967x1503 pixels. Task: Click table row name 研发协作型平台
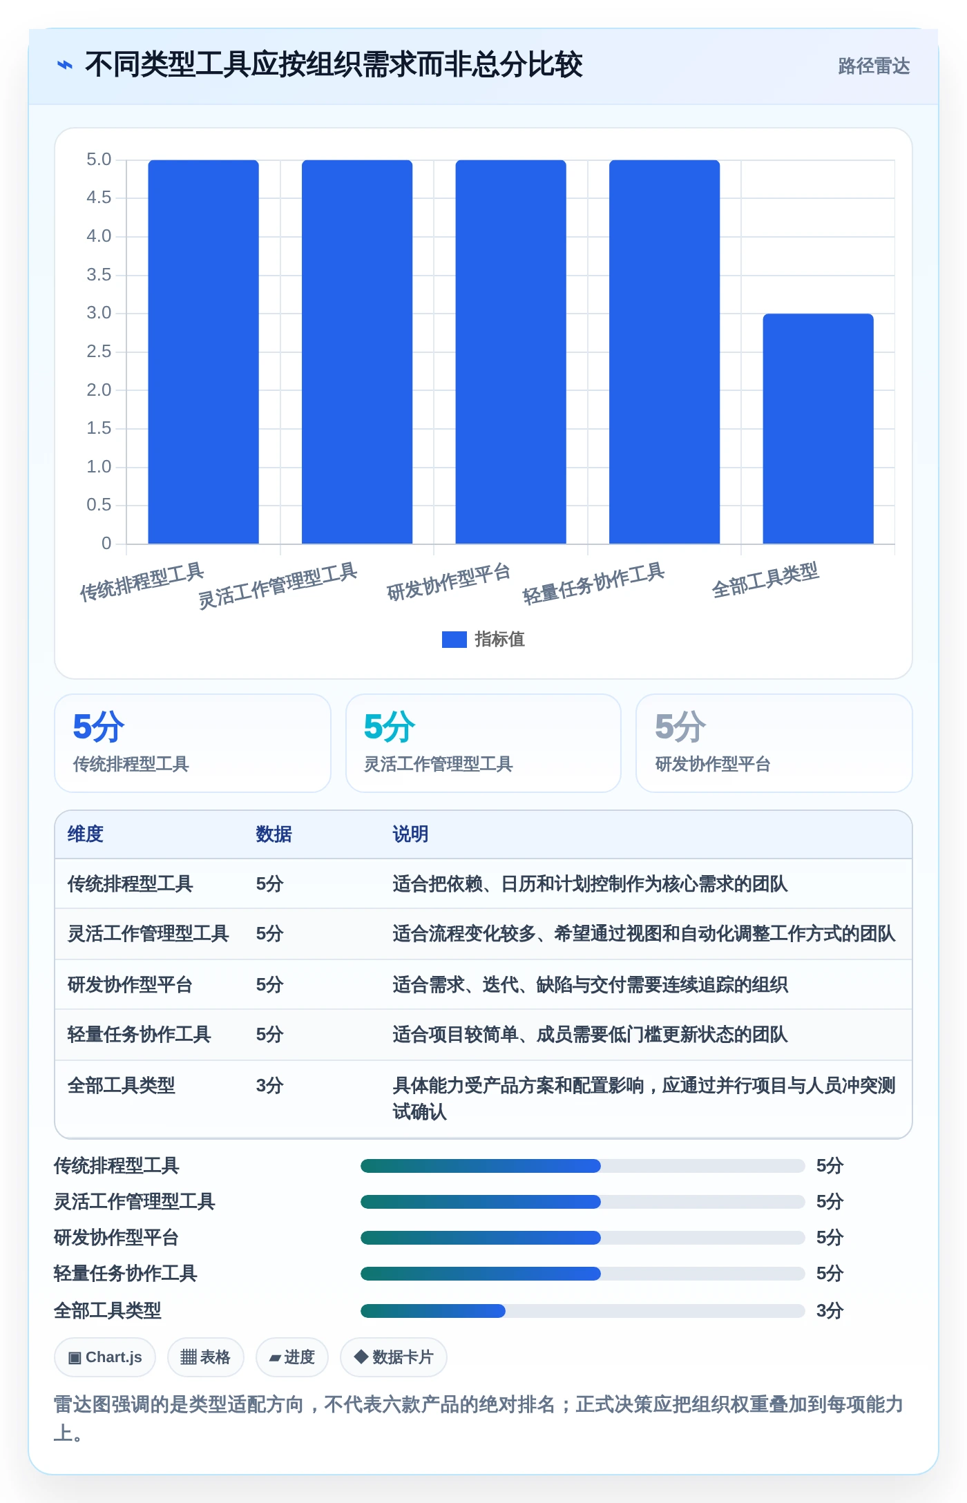coord(130,985)
